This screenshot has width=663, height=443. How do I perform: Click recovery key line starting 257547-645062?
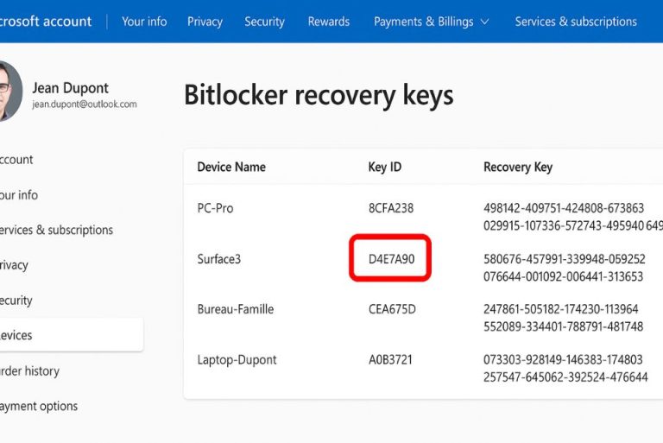click(x=565, y=377)
